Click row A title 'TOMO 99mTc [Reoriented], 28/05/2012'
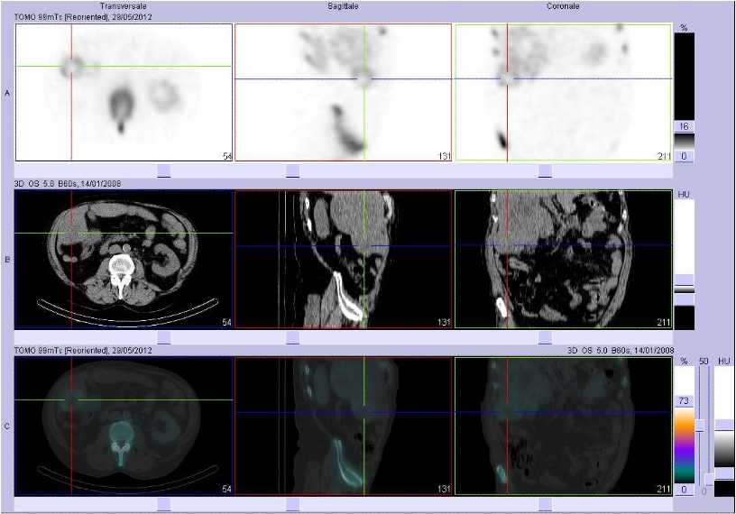736x514 pixels. [x=83, y=17]
